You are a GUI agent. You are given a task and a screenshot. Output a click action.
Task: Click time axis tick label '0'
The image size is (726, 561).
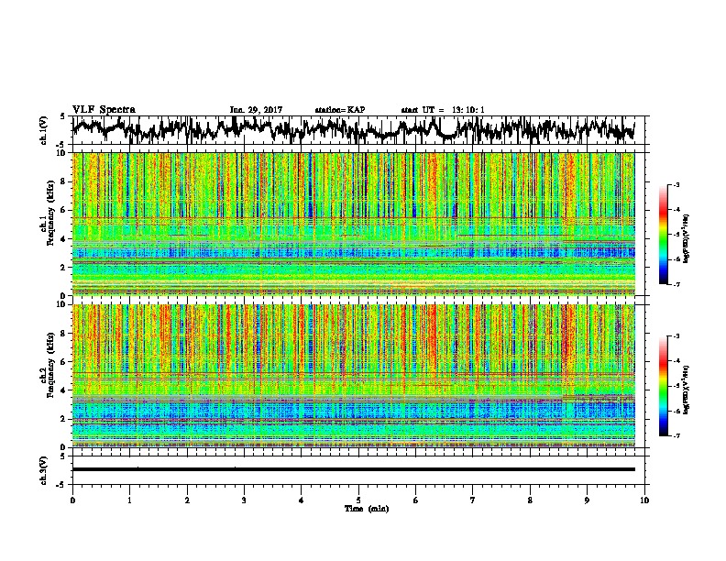72,500
